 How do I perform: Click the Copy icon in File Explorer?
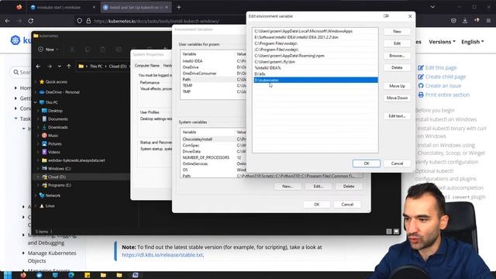click(88, 50)
